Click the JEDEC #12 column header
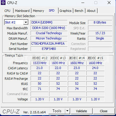 point(40,58)
